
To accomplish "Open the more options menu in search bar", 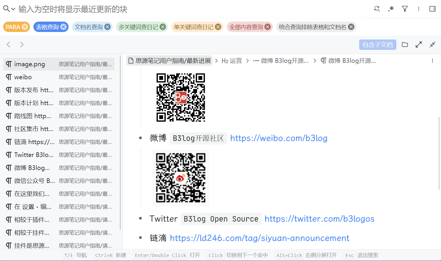I will [x=419, y=9].
